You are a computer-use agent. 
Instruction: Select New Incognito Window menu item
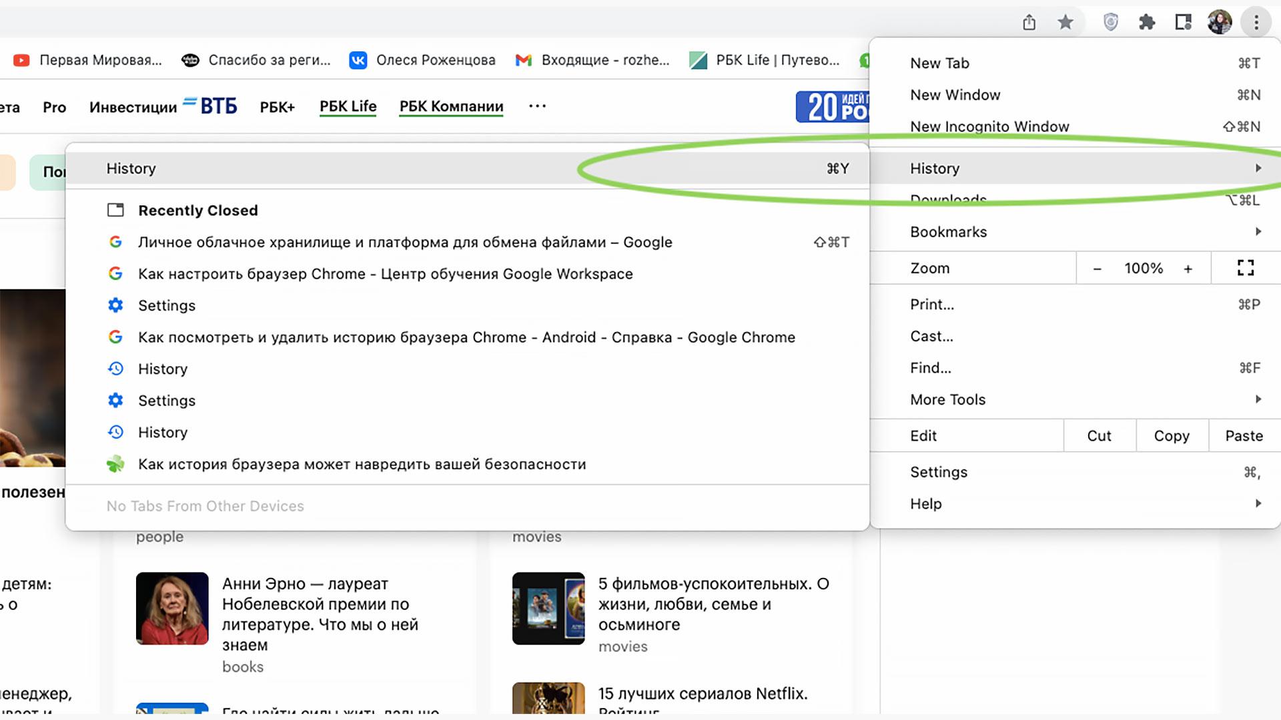(x=990, y=126)
